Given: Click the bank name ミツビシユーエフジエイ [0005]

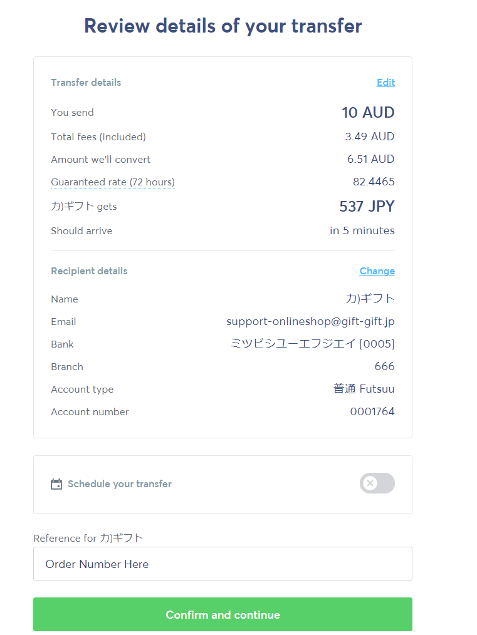Looking at the screenshot, I should click(312, 344).
